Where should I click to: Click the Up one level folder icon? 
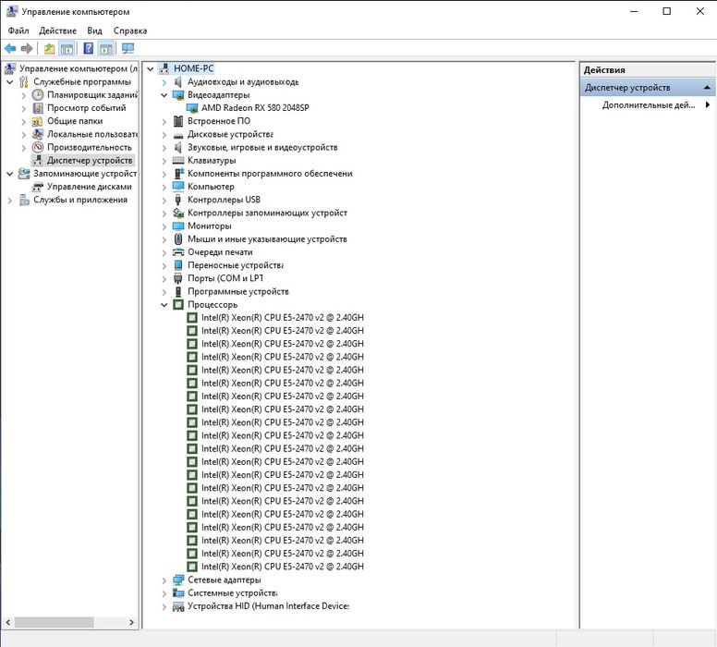49,48
